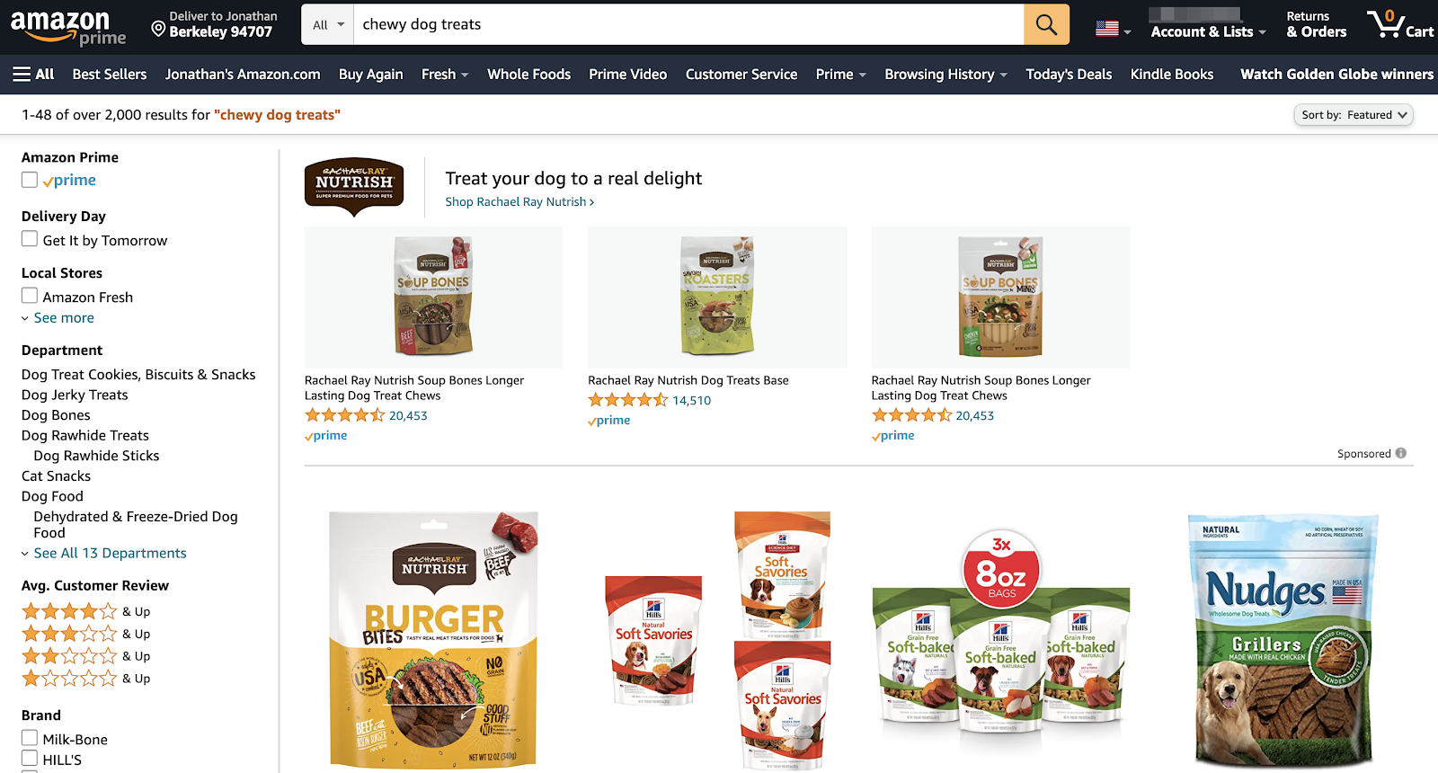Filter by four stars & up
This screenshot has width=1438, height=773.
click(x=86, y=611)
